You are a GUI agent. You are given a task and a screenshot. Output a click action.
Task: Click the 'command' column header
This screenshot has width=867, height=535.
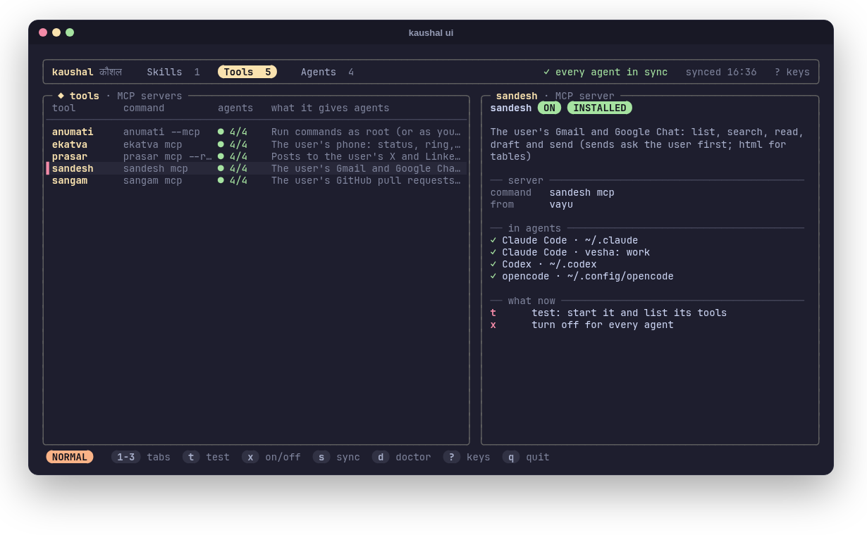[144, 108]
